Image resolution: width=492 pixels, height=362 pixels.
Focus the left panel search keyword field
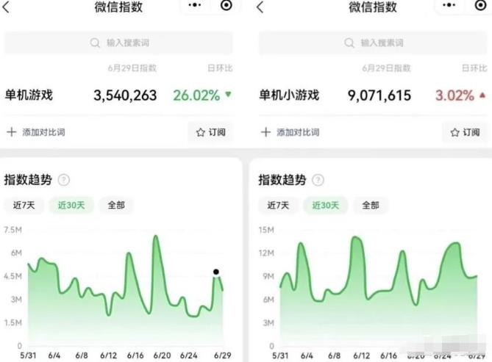click(x=118, y=43)
